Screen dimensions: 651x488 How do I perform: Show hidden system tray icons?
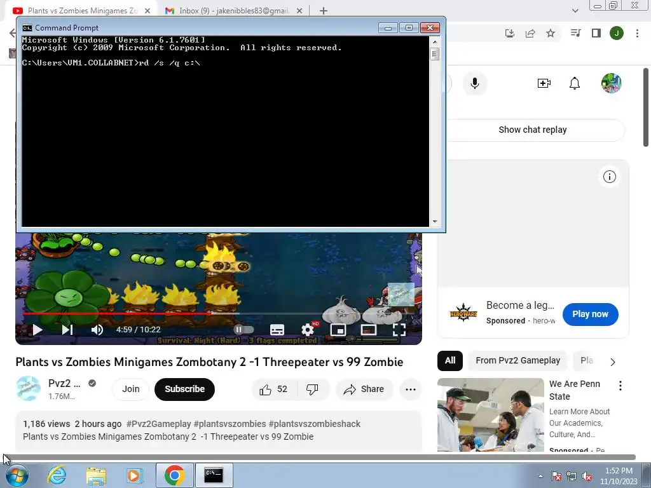pos(540,476)
